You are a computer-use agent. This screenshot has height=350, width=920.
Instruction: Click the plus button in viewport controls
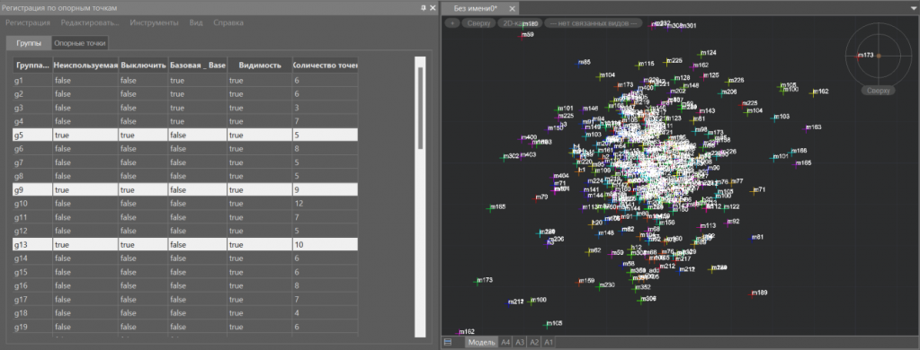click(x=451, y=23)
